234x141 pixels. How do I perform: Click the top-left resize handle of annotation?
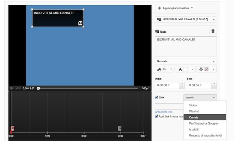32,9
